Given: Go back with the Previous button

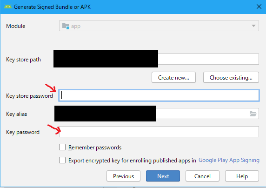Looking at the screenshot, I should (x=123, y=176).
